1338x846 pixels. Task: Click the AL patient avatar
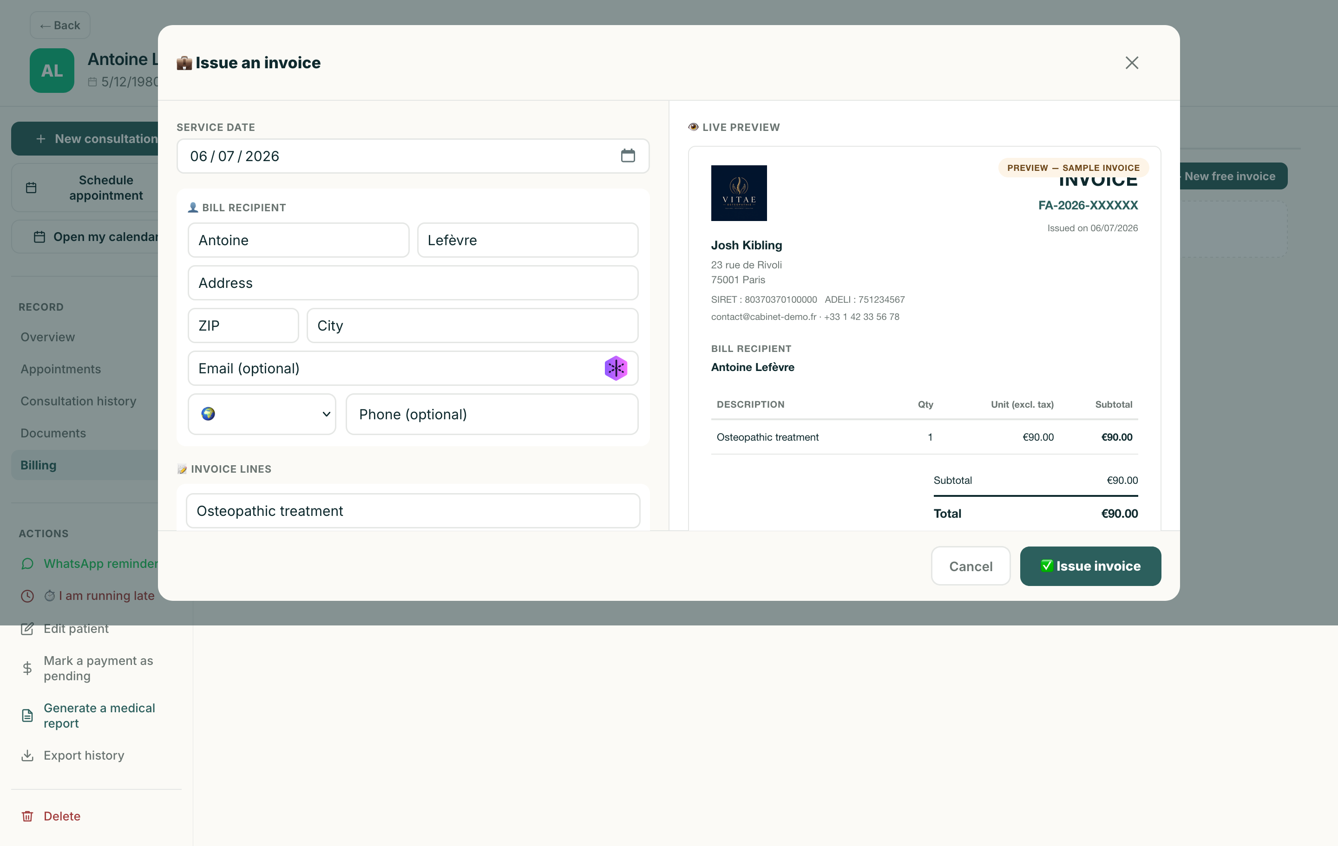coord(52,71)
